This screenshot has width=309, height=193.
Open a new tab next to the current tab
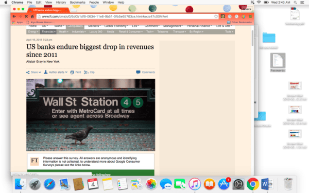(x=73, y=10)
